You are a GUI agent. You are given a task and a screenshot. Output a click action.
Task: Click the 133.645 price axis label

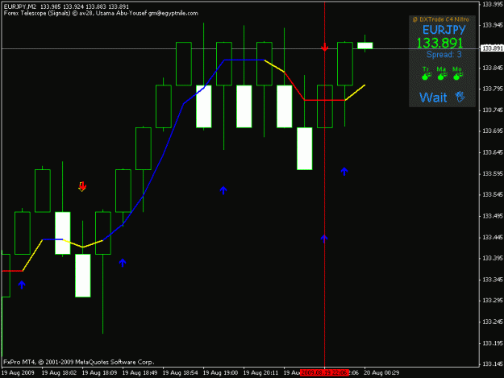(x=493, y=152)
